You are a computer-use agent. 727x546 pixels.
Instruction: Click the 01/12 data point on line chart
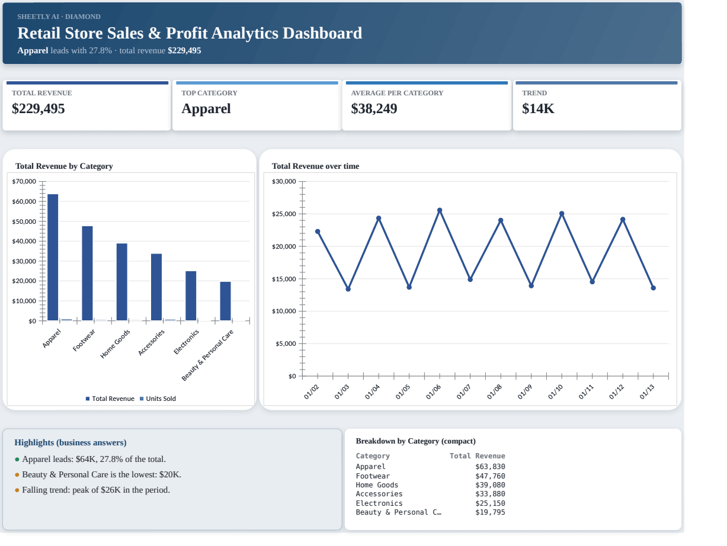point(623,219)
